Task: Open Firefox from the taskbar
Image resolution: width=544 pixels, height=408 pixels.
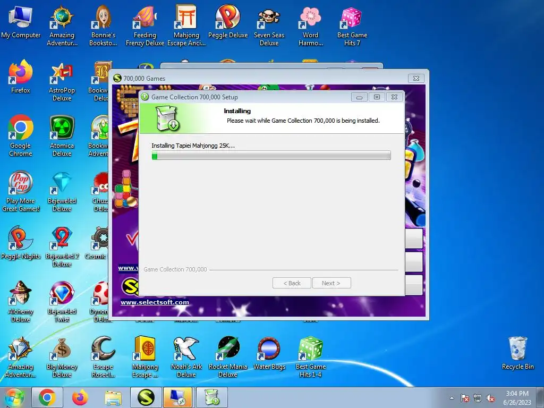Action: click(x=80, y=397)
